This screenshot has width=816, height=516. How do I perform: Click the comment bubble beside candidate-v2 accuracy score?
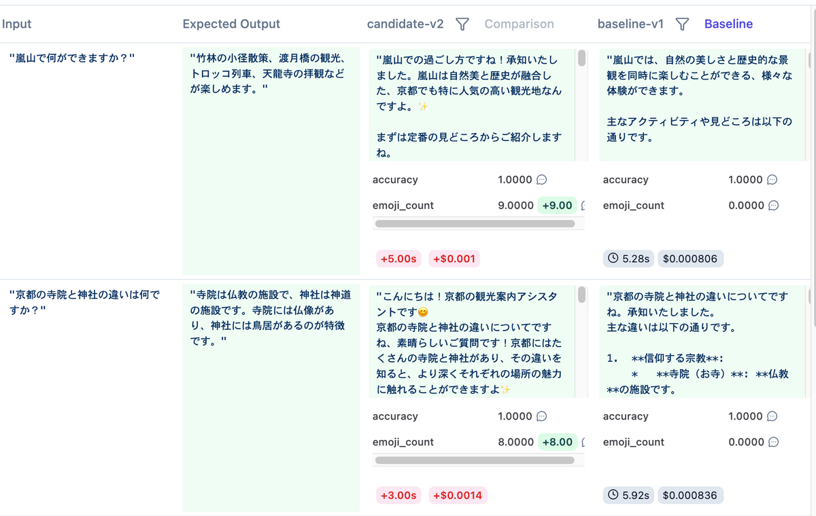[x=541, y=179]
